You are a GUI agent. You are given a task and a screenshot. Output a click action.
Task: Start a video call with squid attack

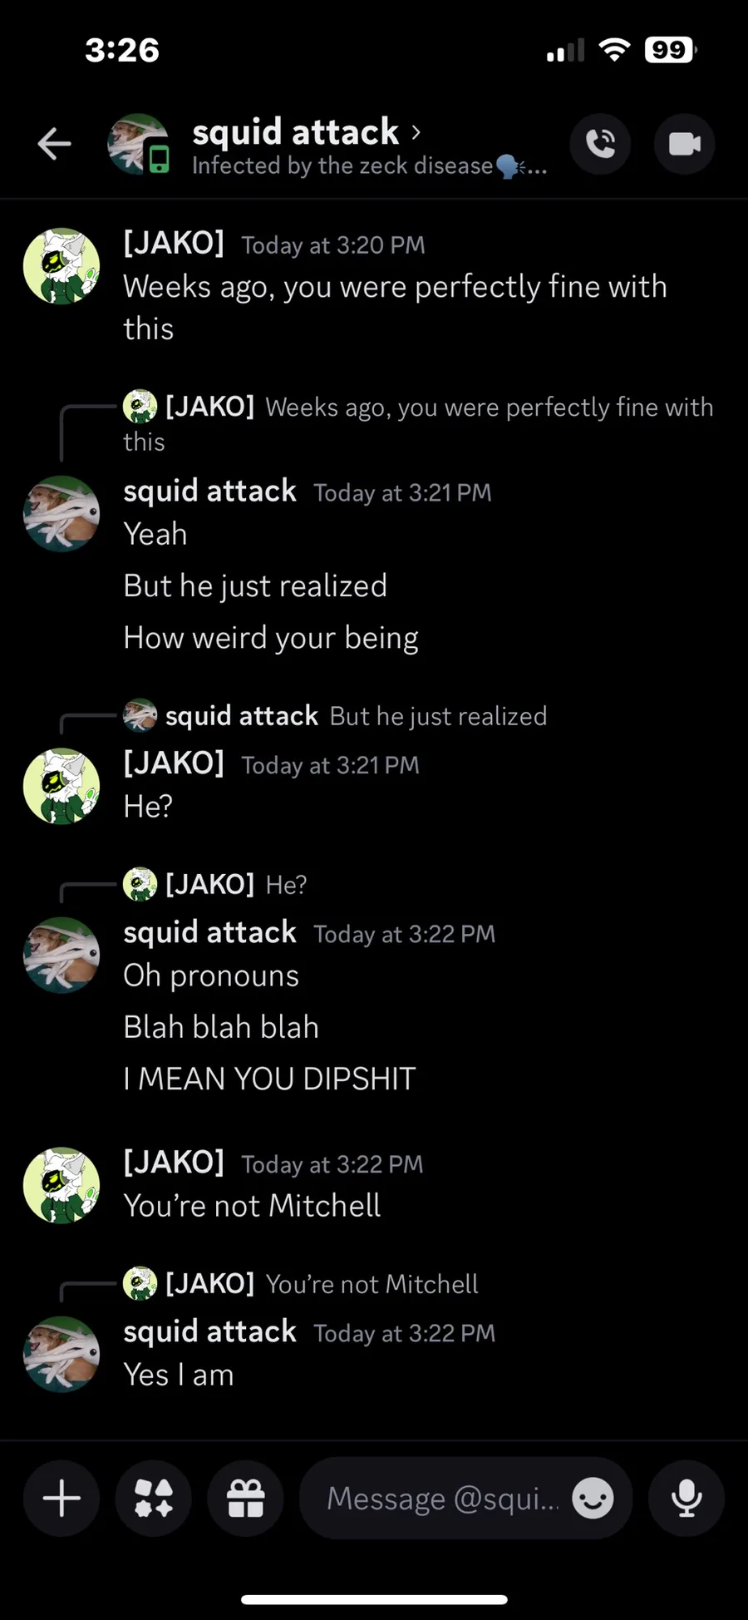click(685, 144)
